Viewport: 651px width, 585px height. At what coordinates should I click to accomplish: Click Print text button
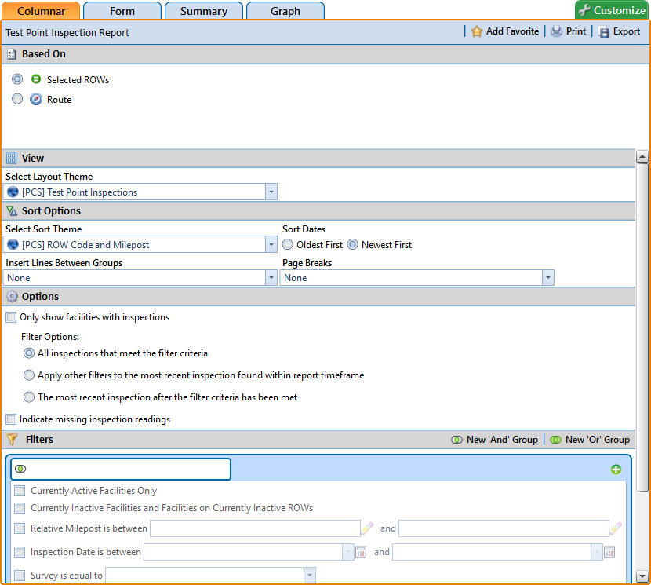coord(576,31)
